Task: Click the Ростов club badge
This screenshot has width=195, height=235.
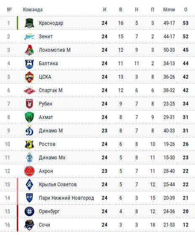Action: tap(29, 144)
